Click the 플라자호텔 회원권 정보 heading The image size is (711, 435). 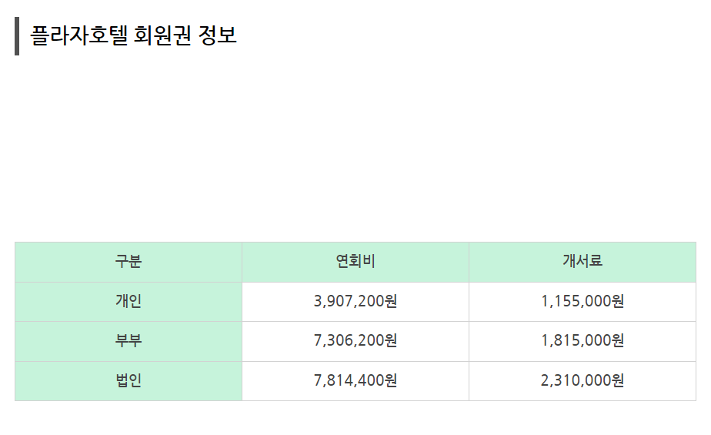133,35
